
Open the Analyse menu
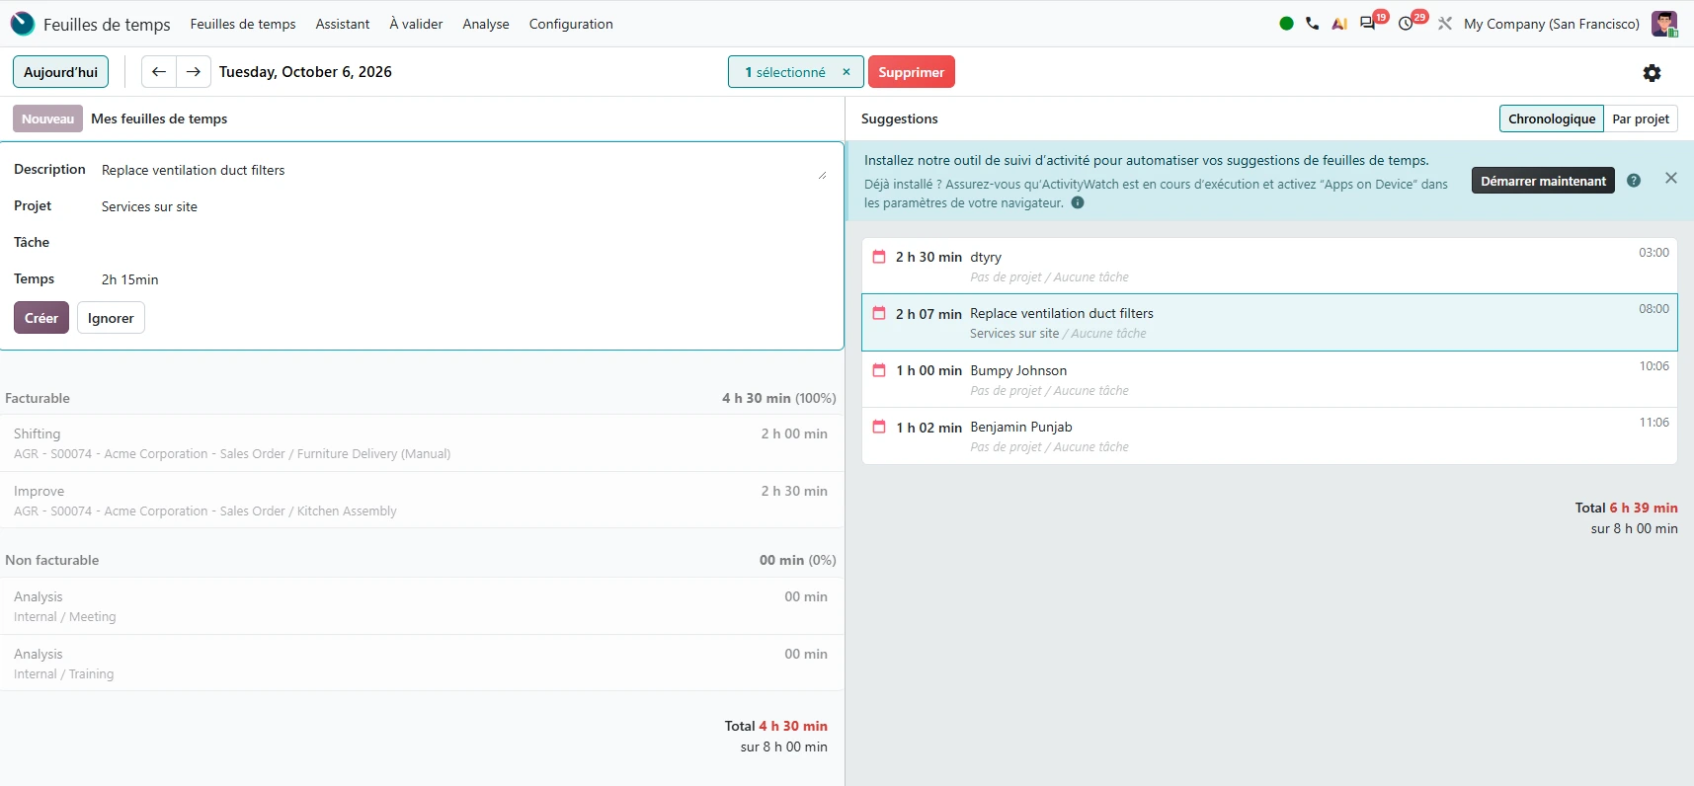486,24
